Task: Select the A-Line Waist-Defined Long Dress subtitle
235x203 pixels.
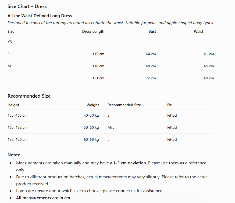Action: tap(40, 16)
